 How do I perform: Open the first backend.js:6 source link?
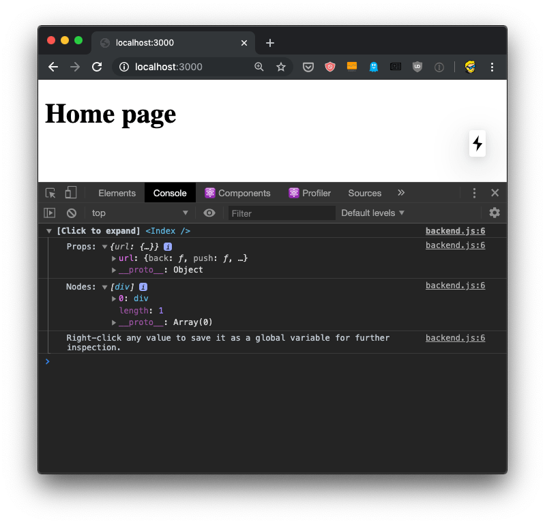455,231
